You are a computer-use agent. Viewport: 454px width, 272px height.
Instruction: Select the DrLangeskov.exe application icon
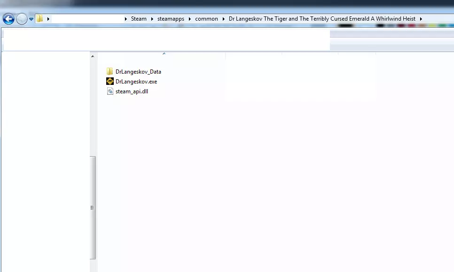[x=110, y=81]
